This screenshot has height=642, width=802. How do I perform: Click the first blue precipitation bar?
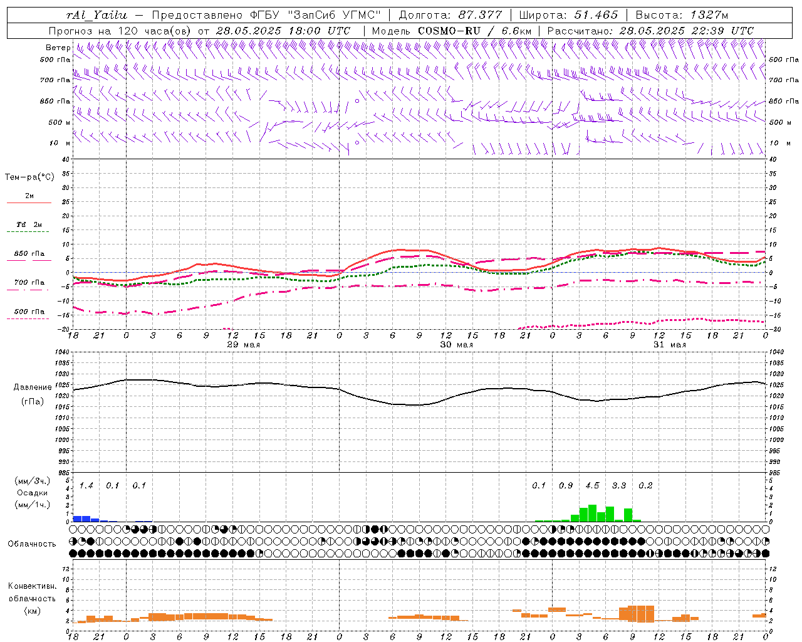pos(77,518)
